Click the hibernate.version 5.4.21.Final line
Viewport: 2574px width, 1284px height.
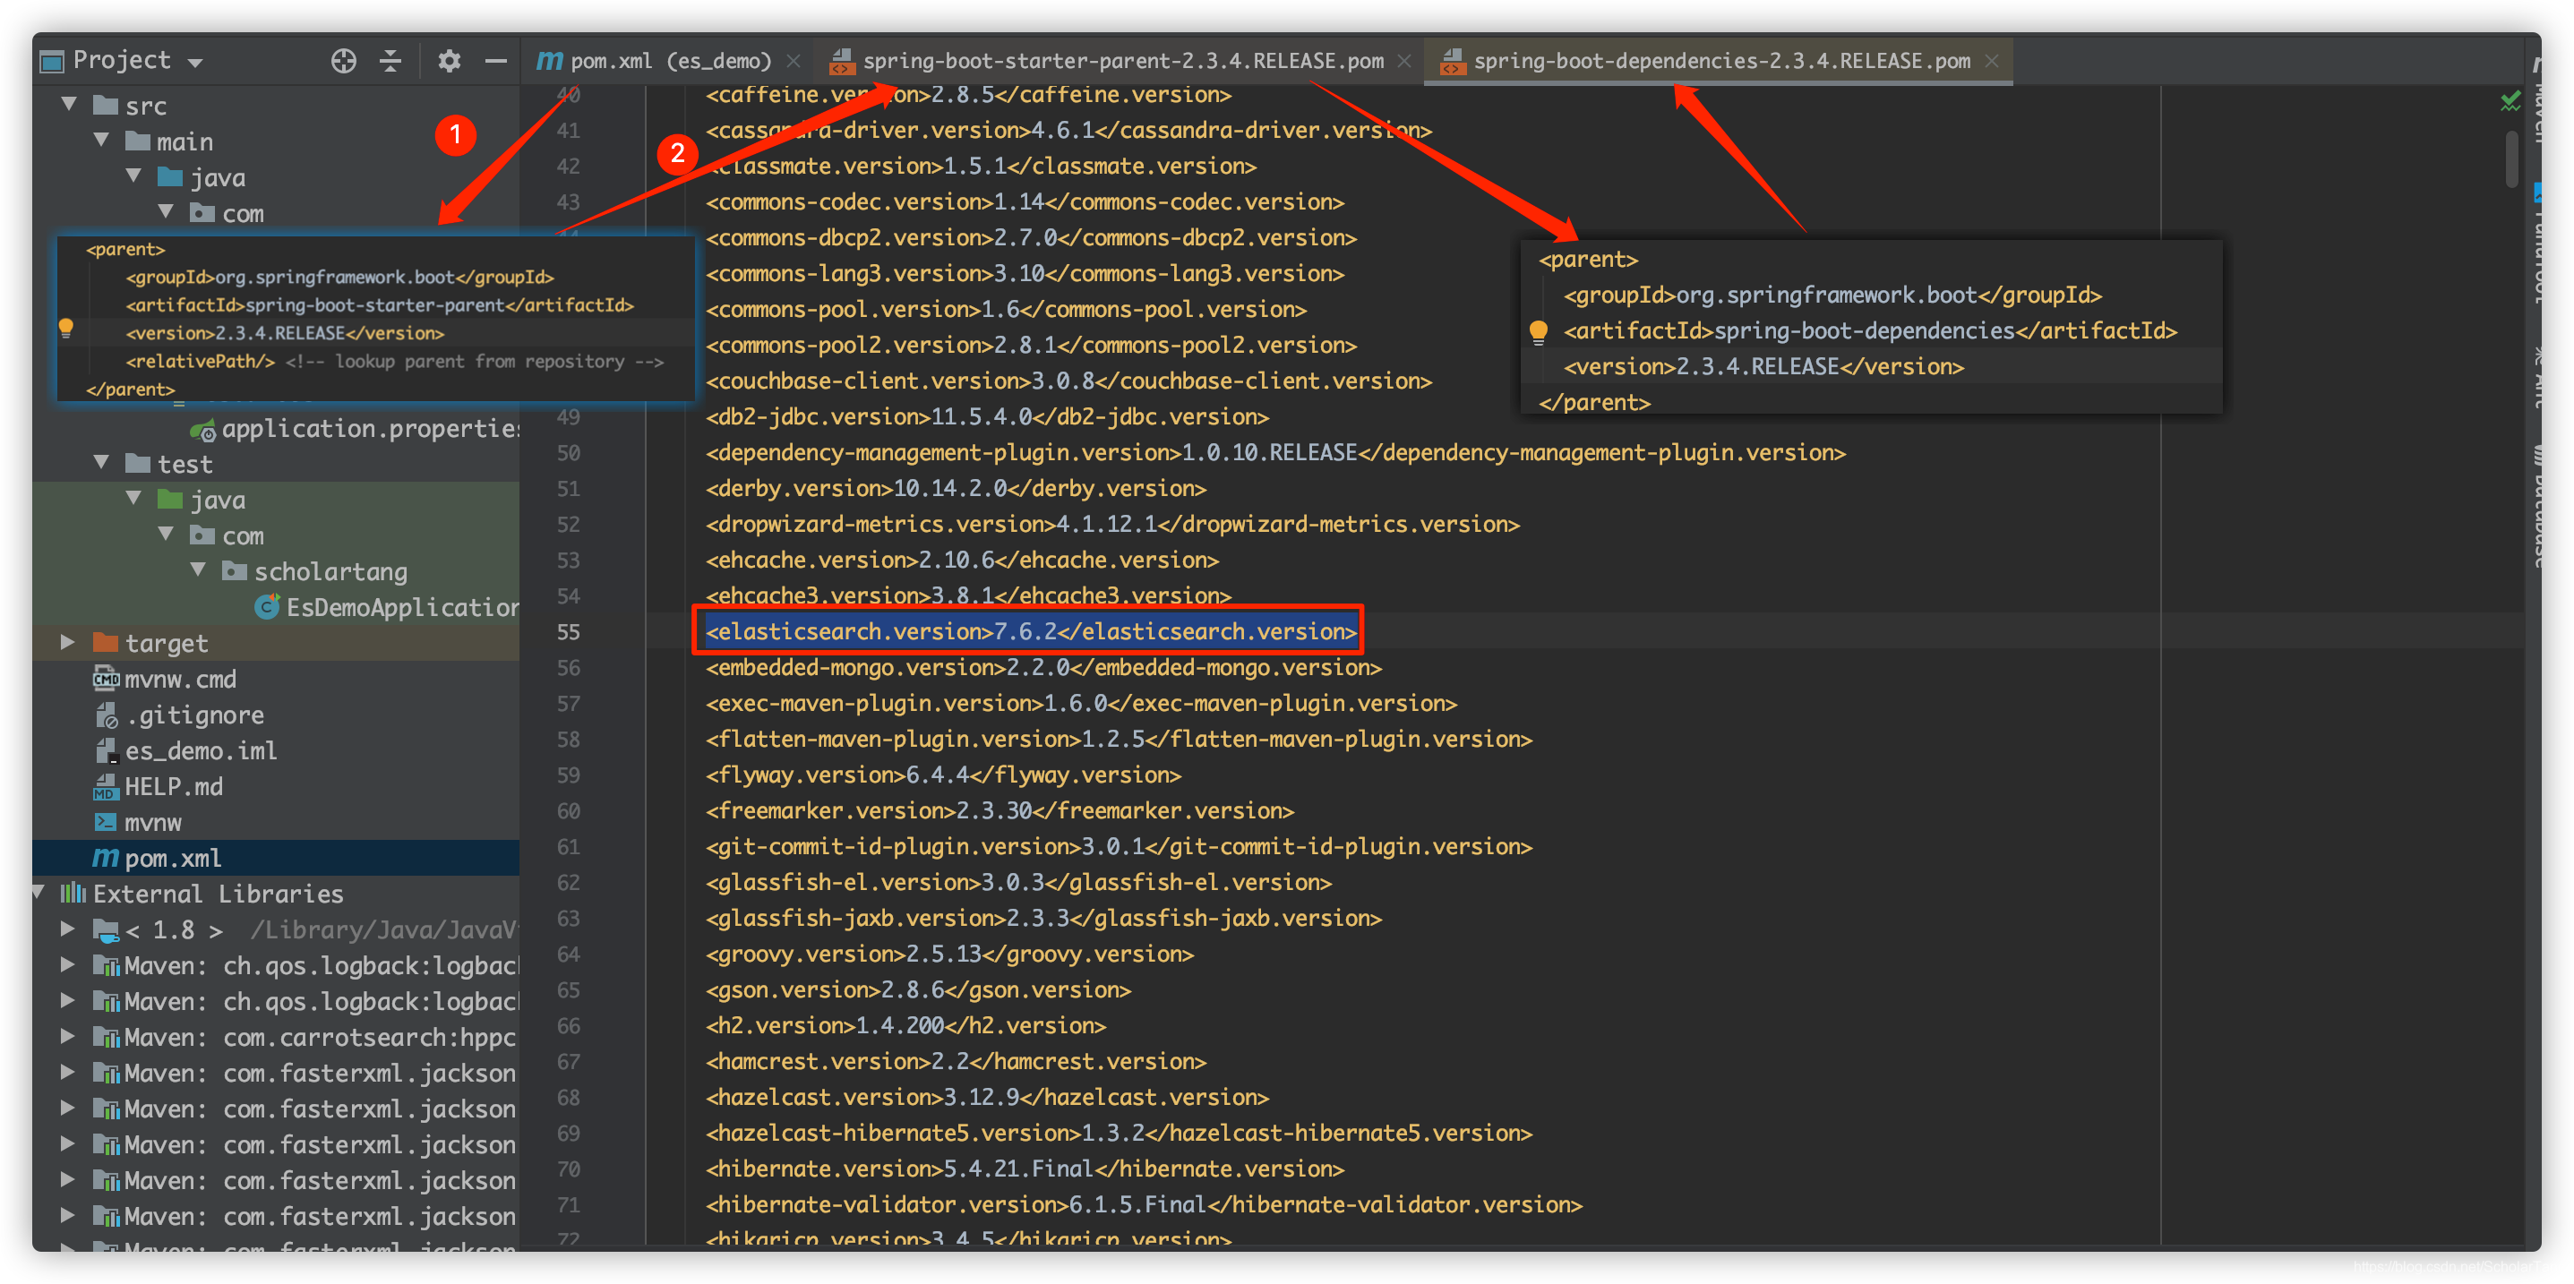(x=1025, y=1168)
